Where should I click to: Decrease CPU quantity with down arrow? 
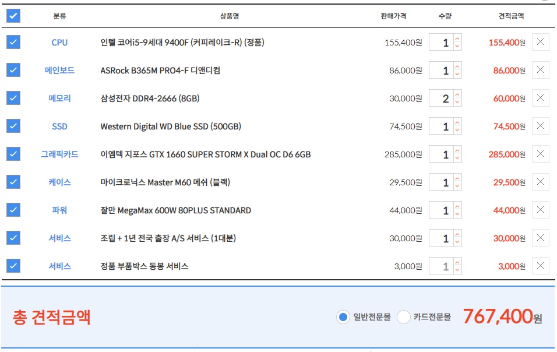pyautogui.click(x=457, y=46)
